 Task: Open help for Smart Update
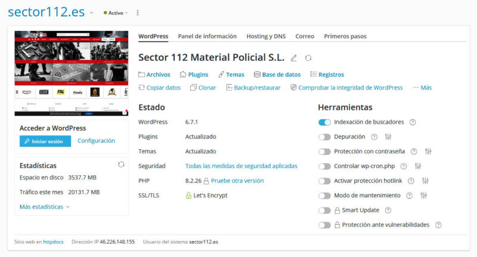tap(388, 210)
